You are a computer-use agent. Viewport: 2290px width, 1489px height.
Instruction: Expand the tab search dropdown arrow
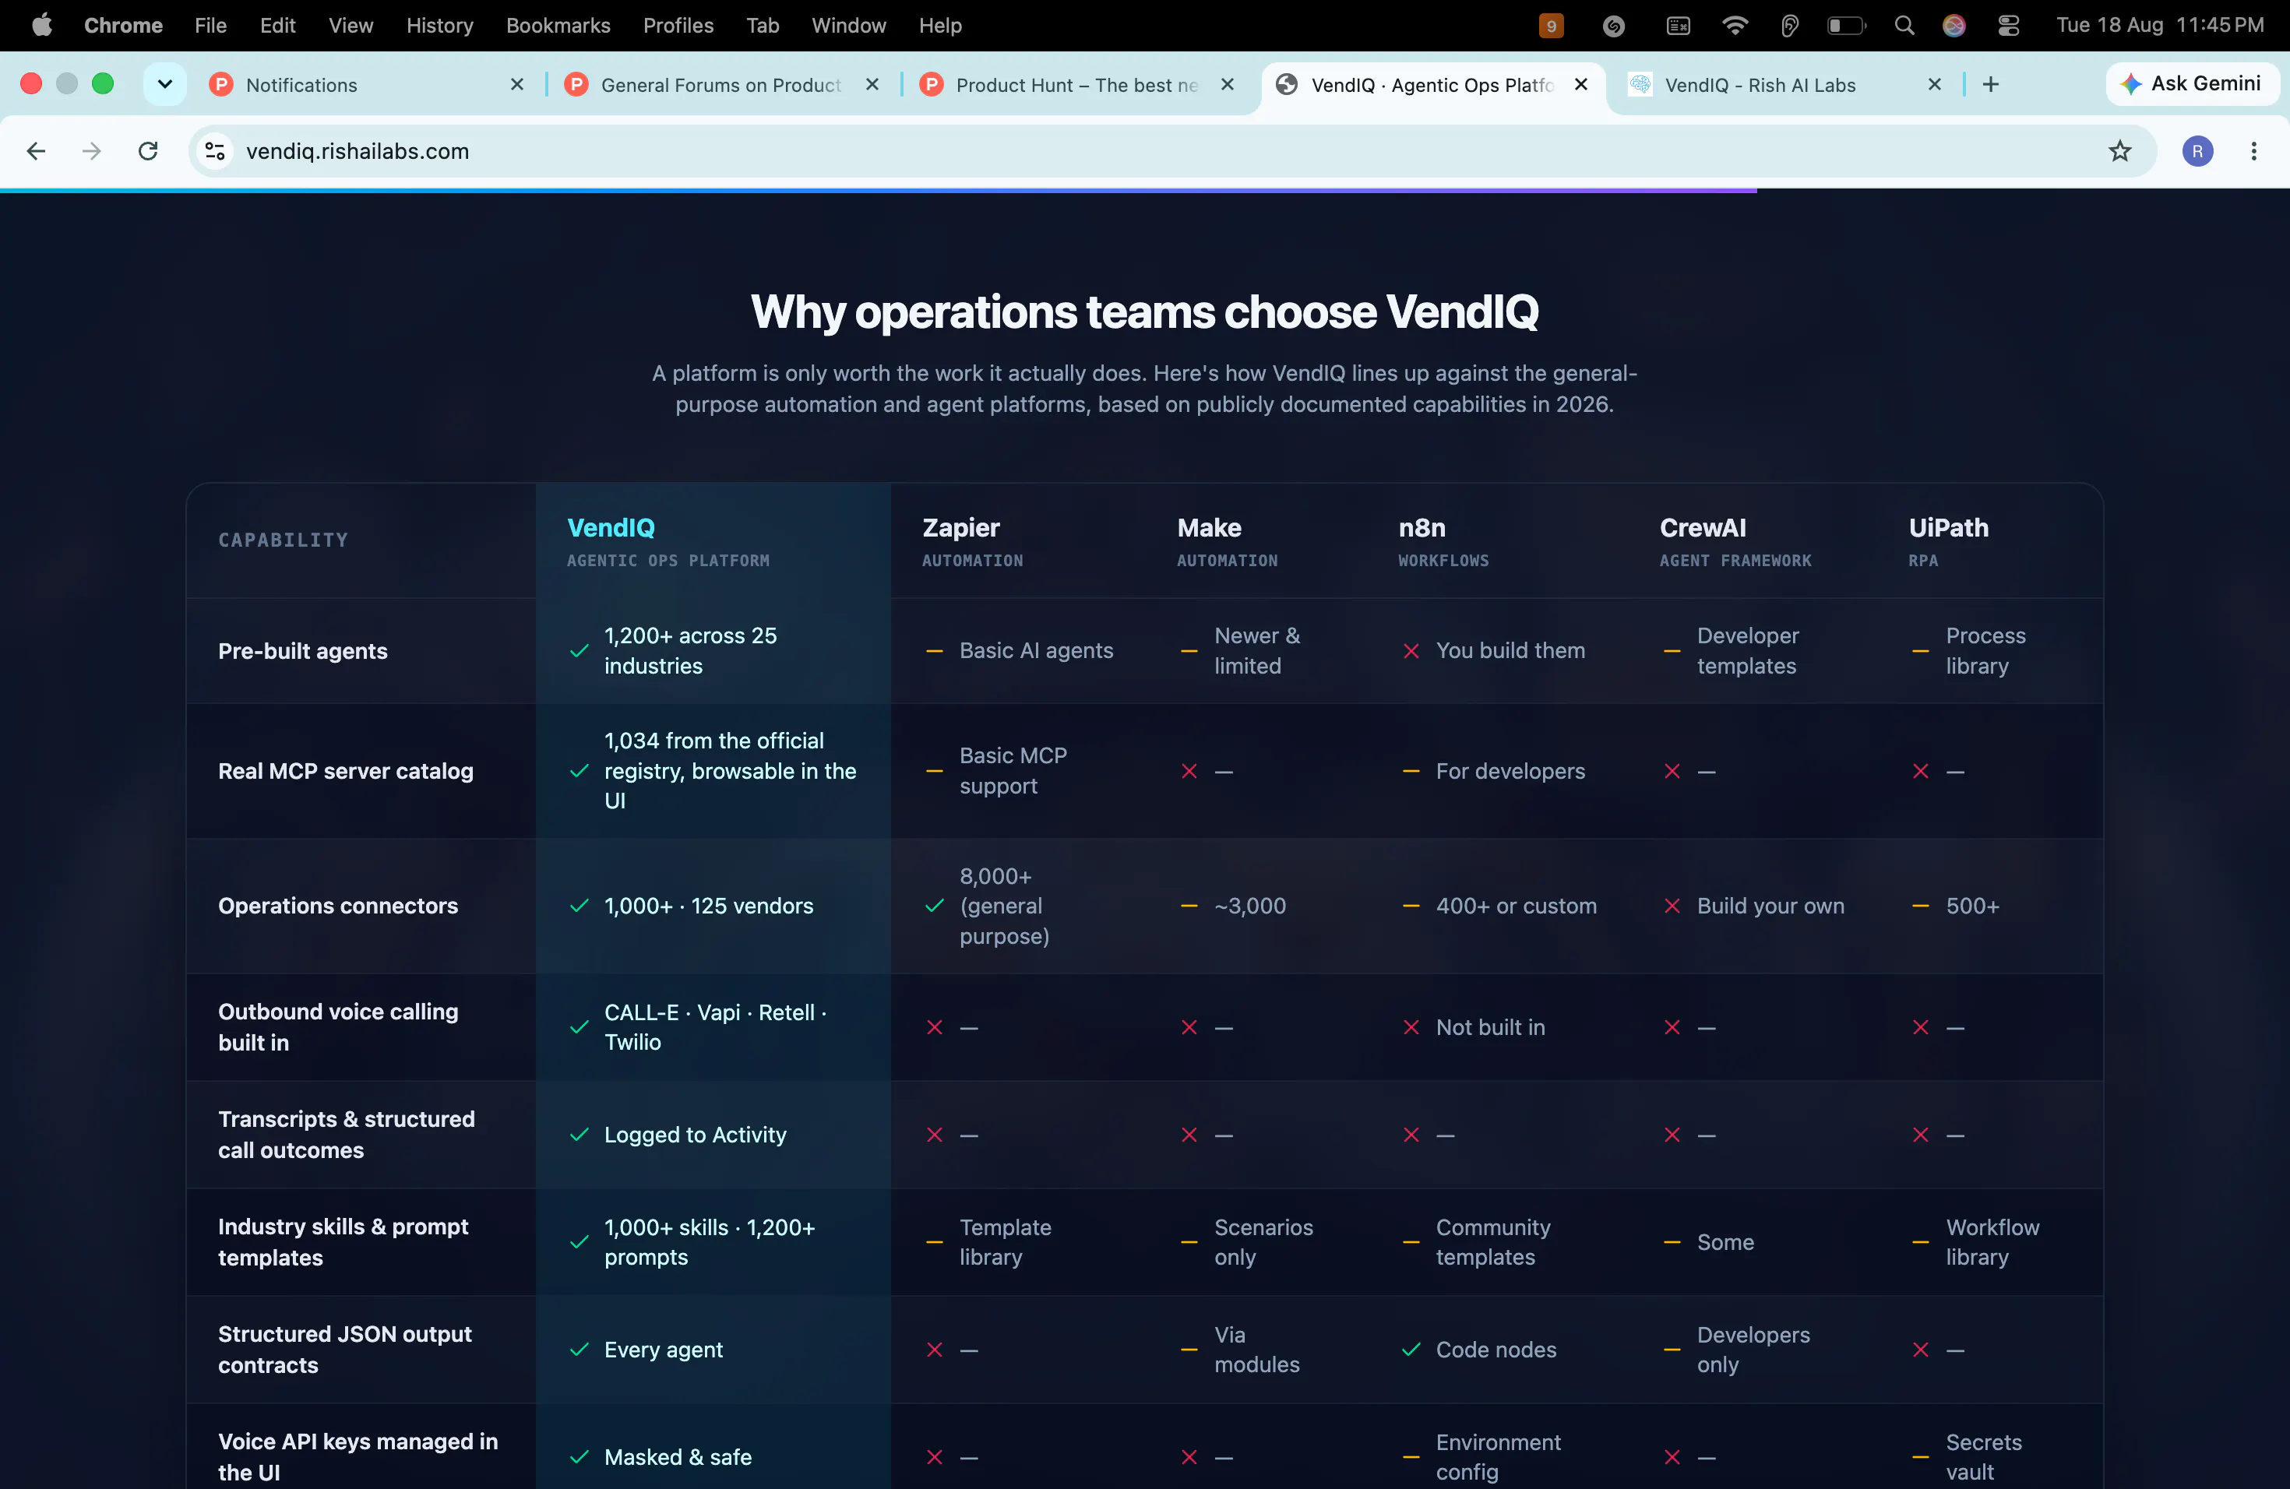point(164,85)
